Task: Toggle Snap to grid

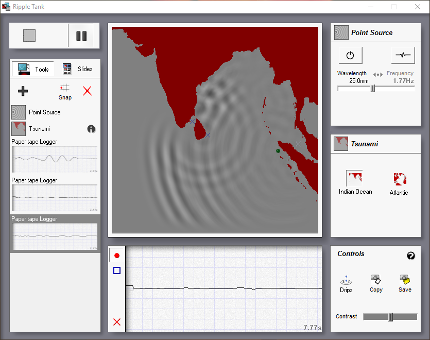Action: point(65,92)
